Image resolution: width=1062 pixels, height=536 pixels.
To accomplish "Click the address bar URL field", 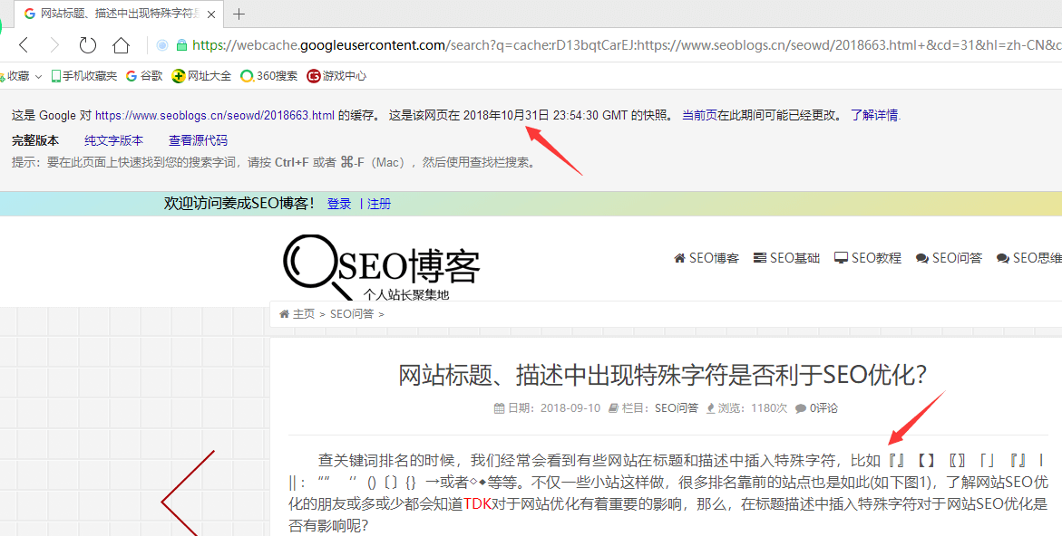I will click(627, 45).
